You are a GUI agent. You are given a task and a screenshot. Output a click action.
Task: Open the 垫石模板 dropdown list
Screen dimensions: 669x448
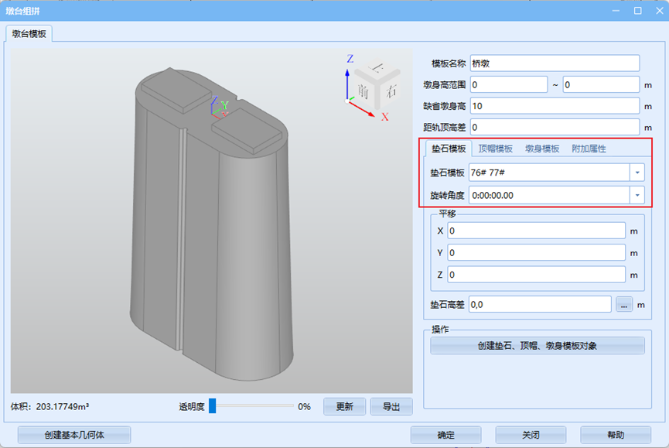click(637, 172)
